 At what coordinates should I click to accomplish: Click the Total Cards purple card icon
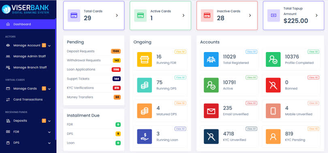click(x=74, y=15)
